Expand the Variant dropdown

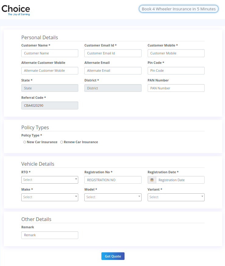click(176, 197)
